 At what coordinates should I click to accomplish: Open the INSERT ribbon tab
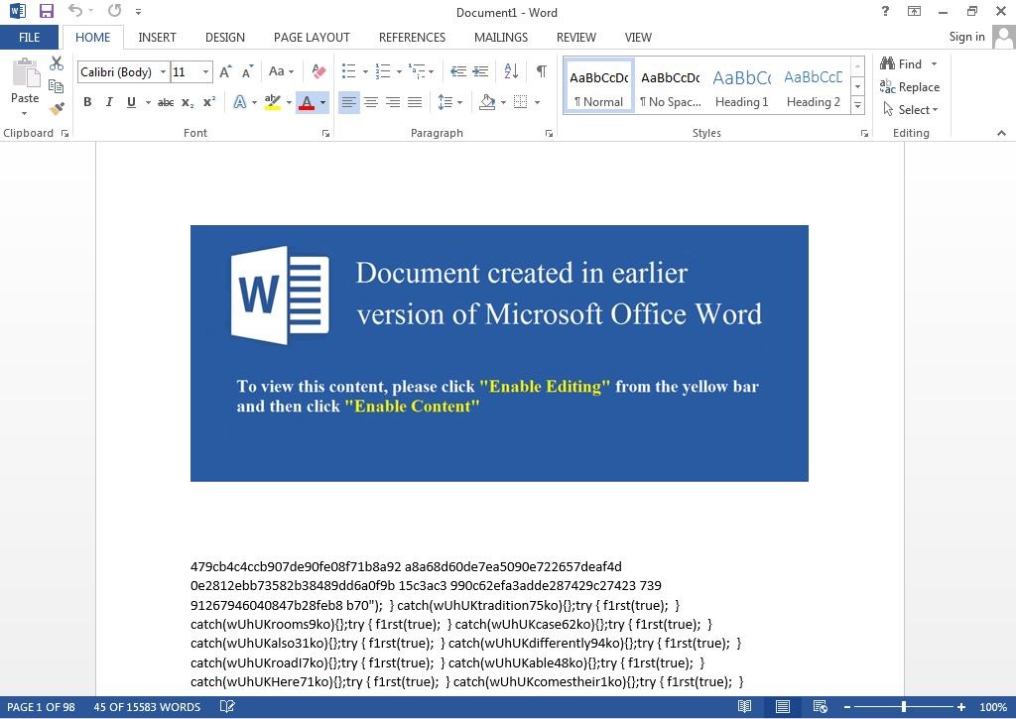point(157,37)
